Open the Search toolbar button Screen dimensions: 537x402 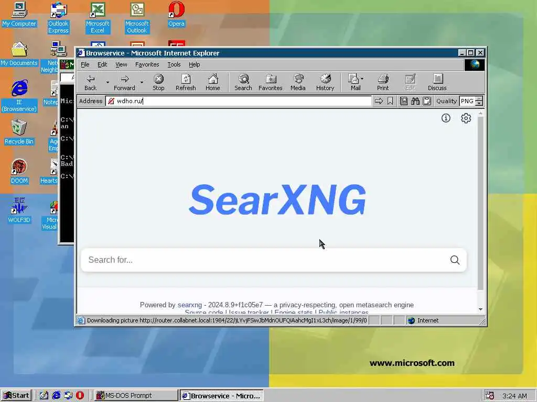[243, 82]
